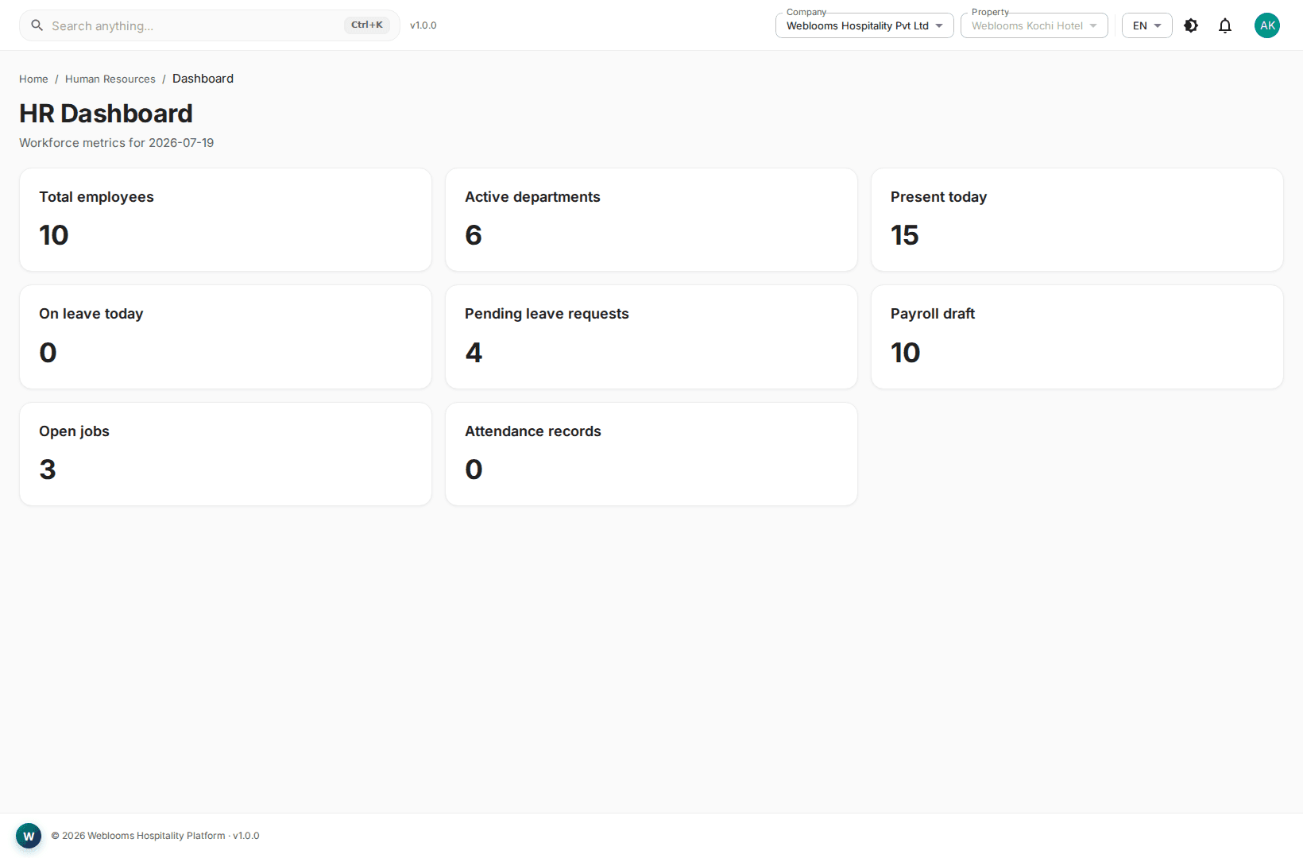Click the Ctrl+K shortcut badge
Image resolution: width=1303 pixels, height=858 pixels.
point(367,25)
